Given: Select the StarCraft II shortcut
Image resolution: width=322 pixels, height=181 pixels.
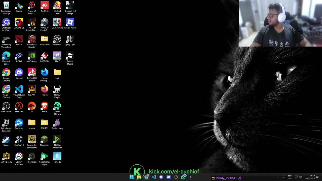Looking at the screenshot, I should click(x=19, y=141).
